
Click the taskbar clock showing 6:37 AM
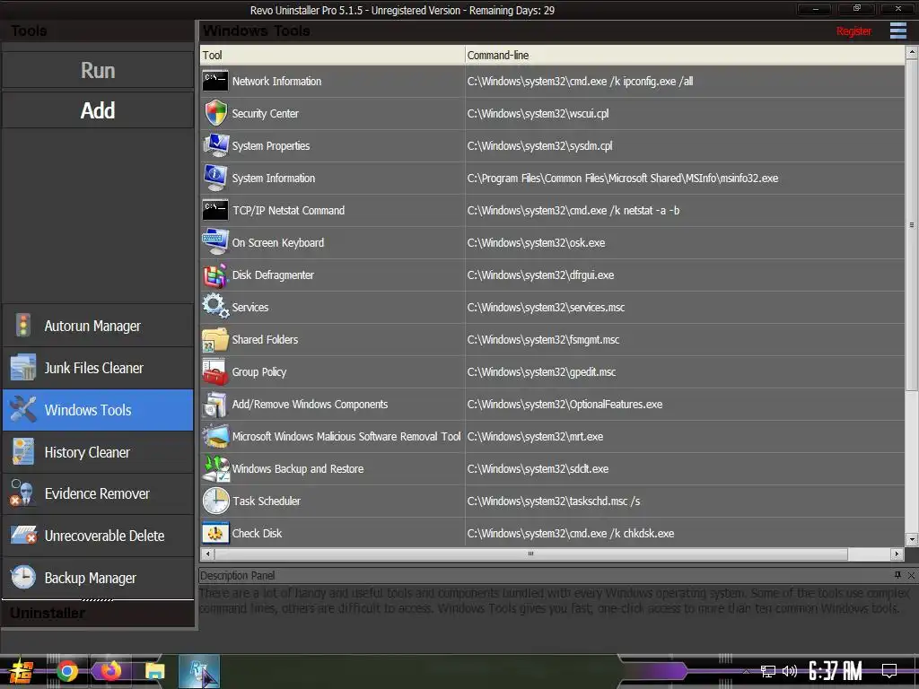click(836, 671)
